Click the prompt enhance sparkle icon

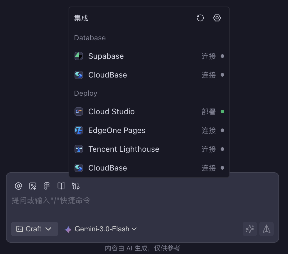250,229
